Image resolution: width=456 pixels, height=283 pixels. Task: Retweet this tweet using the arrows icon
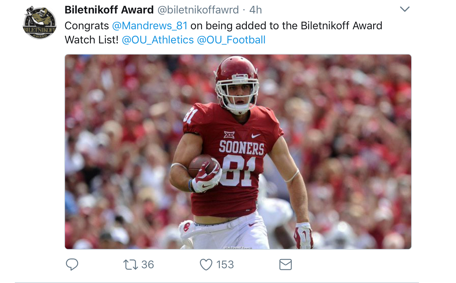pos(131,264)
